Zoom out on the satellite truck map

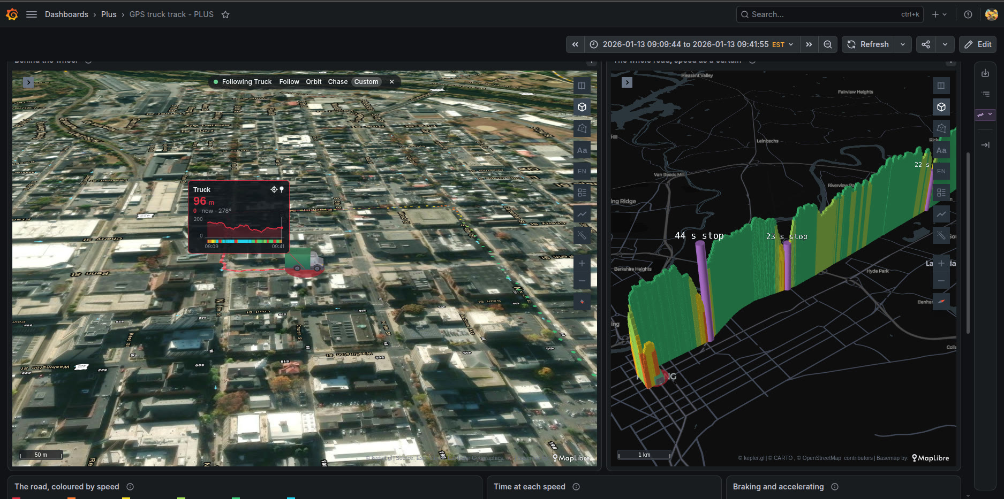coord(582,281)
